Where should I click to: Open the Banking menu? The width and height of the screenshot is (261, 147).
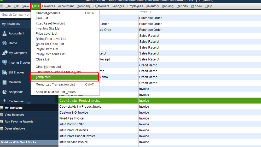tap(167, 6)
